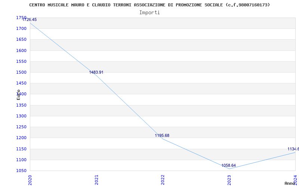Viewport: 299px width, 187px height.
Task: Select the 1726.45 data label
Action: pyautogui.click(x=30, y=20)
